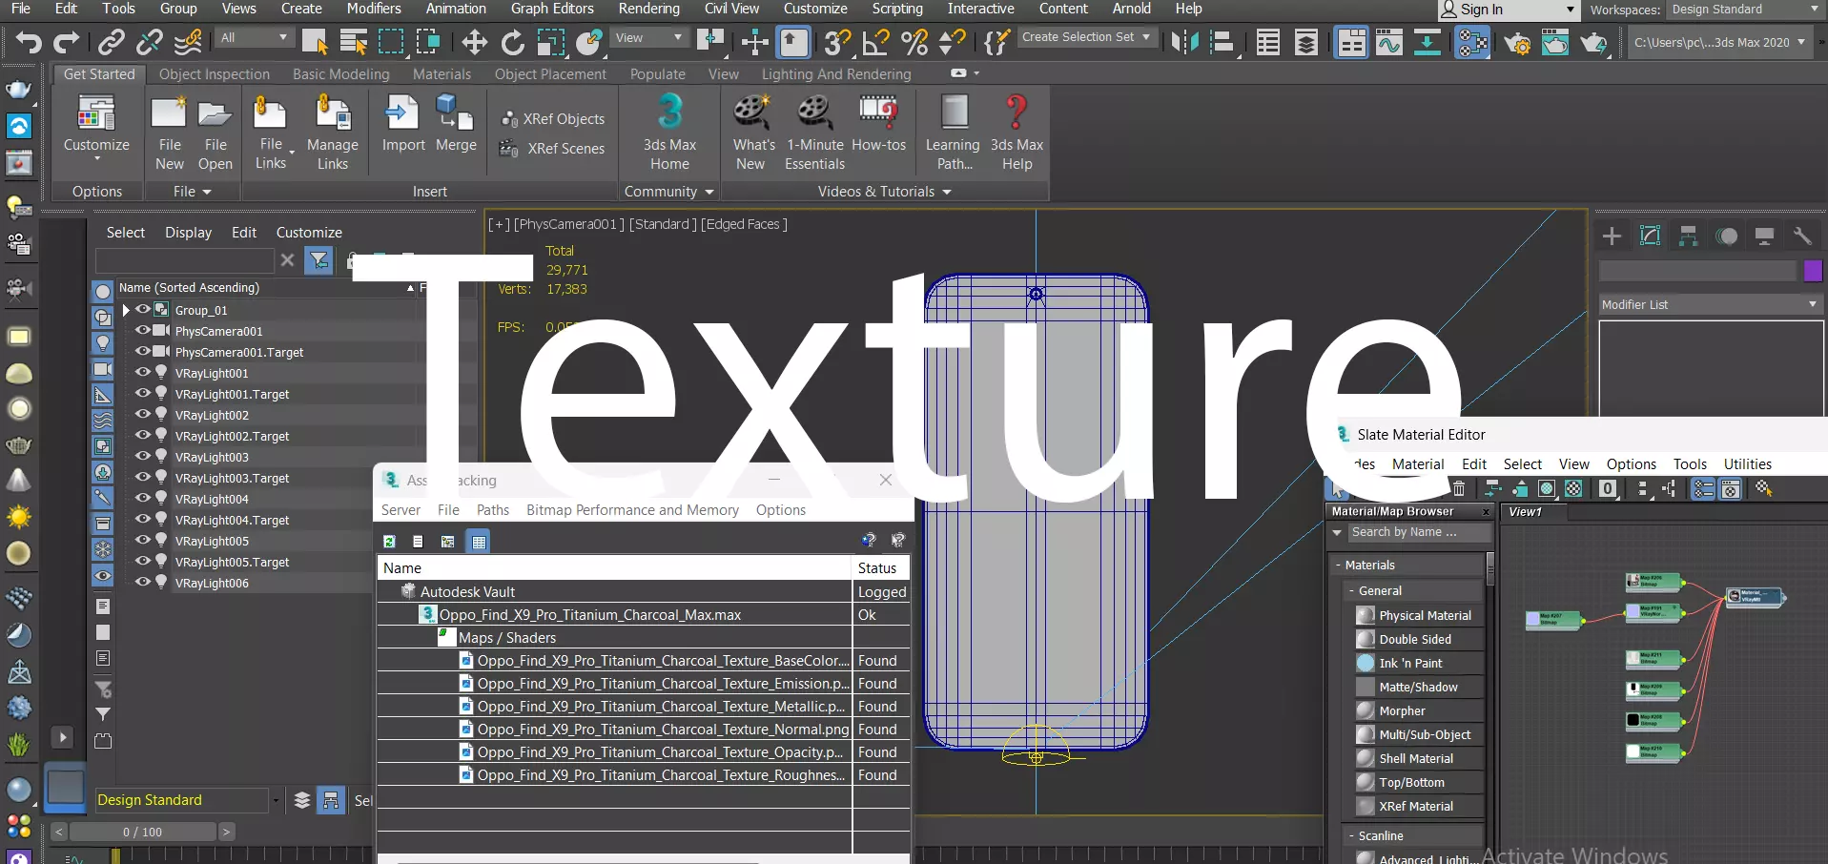Open the Curve Editor icon
1828x864 pixels.
point(1389,43)
